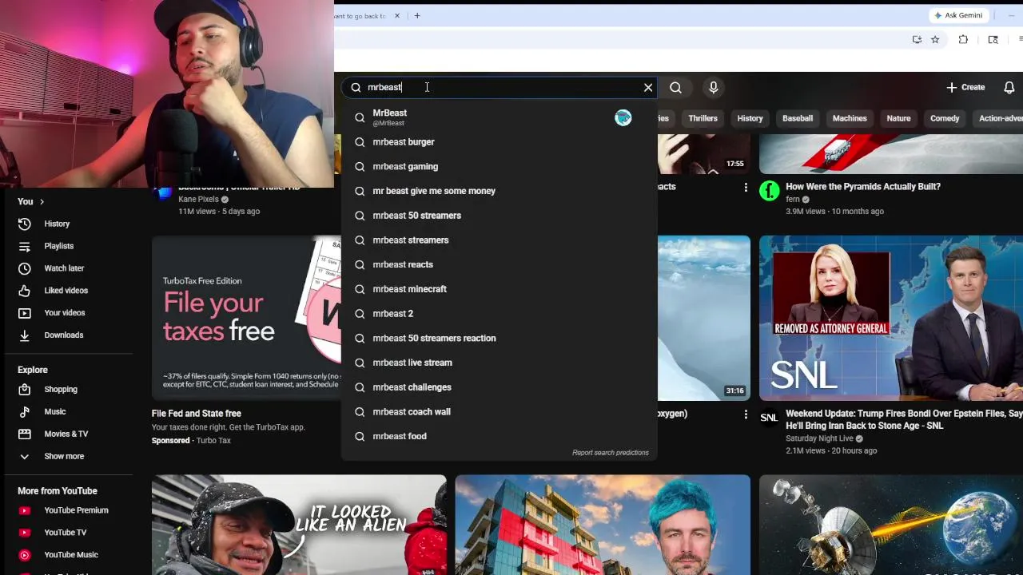Open the Liked videos thumbs-up icon
Viewport: 1023px width, 575px height.
[x=25, y=291]
